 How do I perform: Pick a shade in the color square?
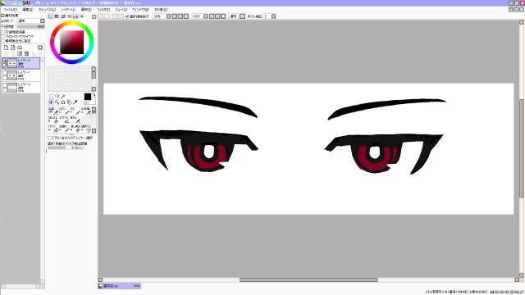coord(71,42)
